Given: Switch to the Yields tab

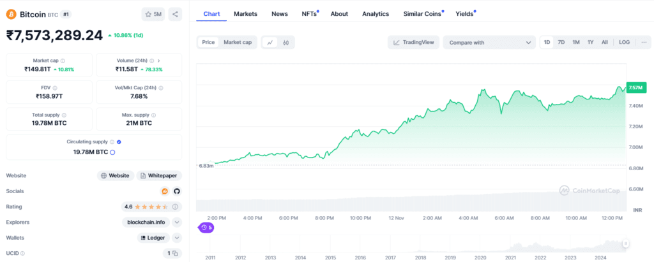Looking at the screenshot, I should (465, 14).
